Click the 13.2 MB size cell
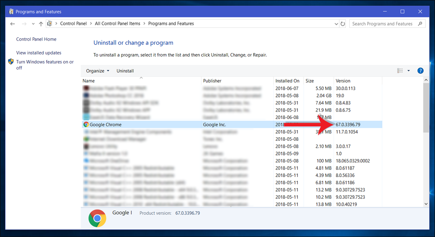Screen dimensions: 435x237 point(324,190)
